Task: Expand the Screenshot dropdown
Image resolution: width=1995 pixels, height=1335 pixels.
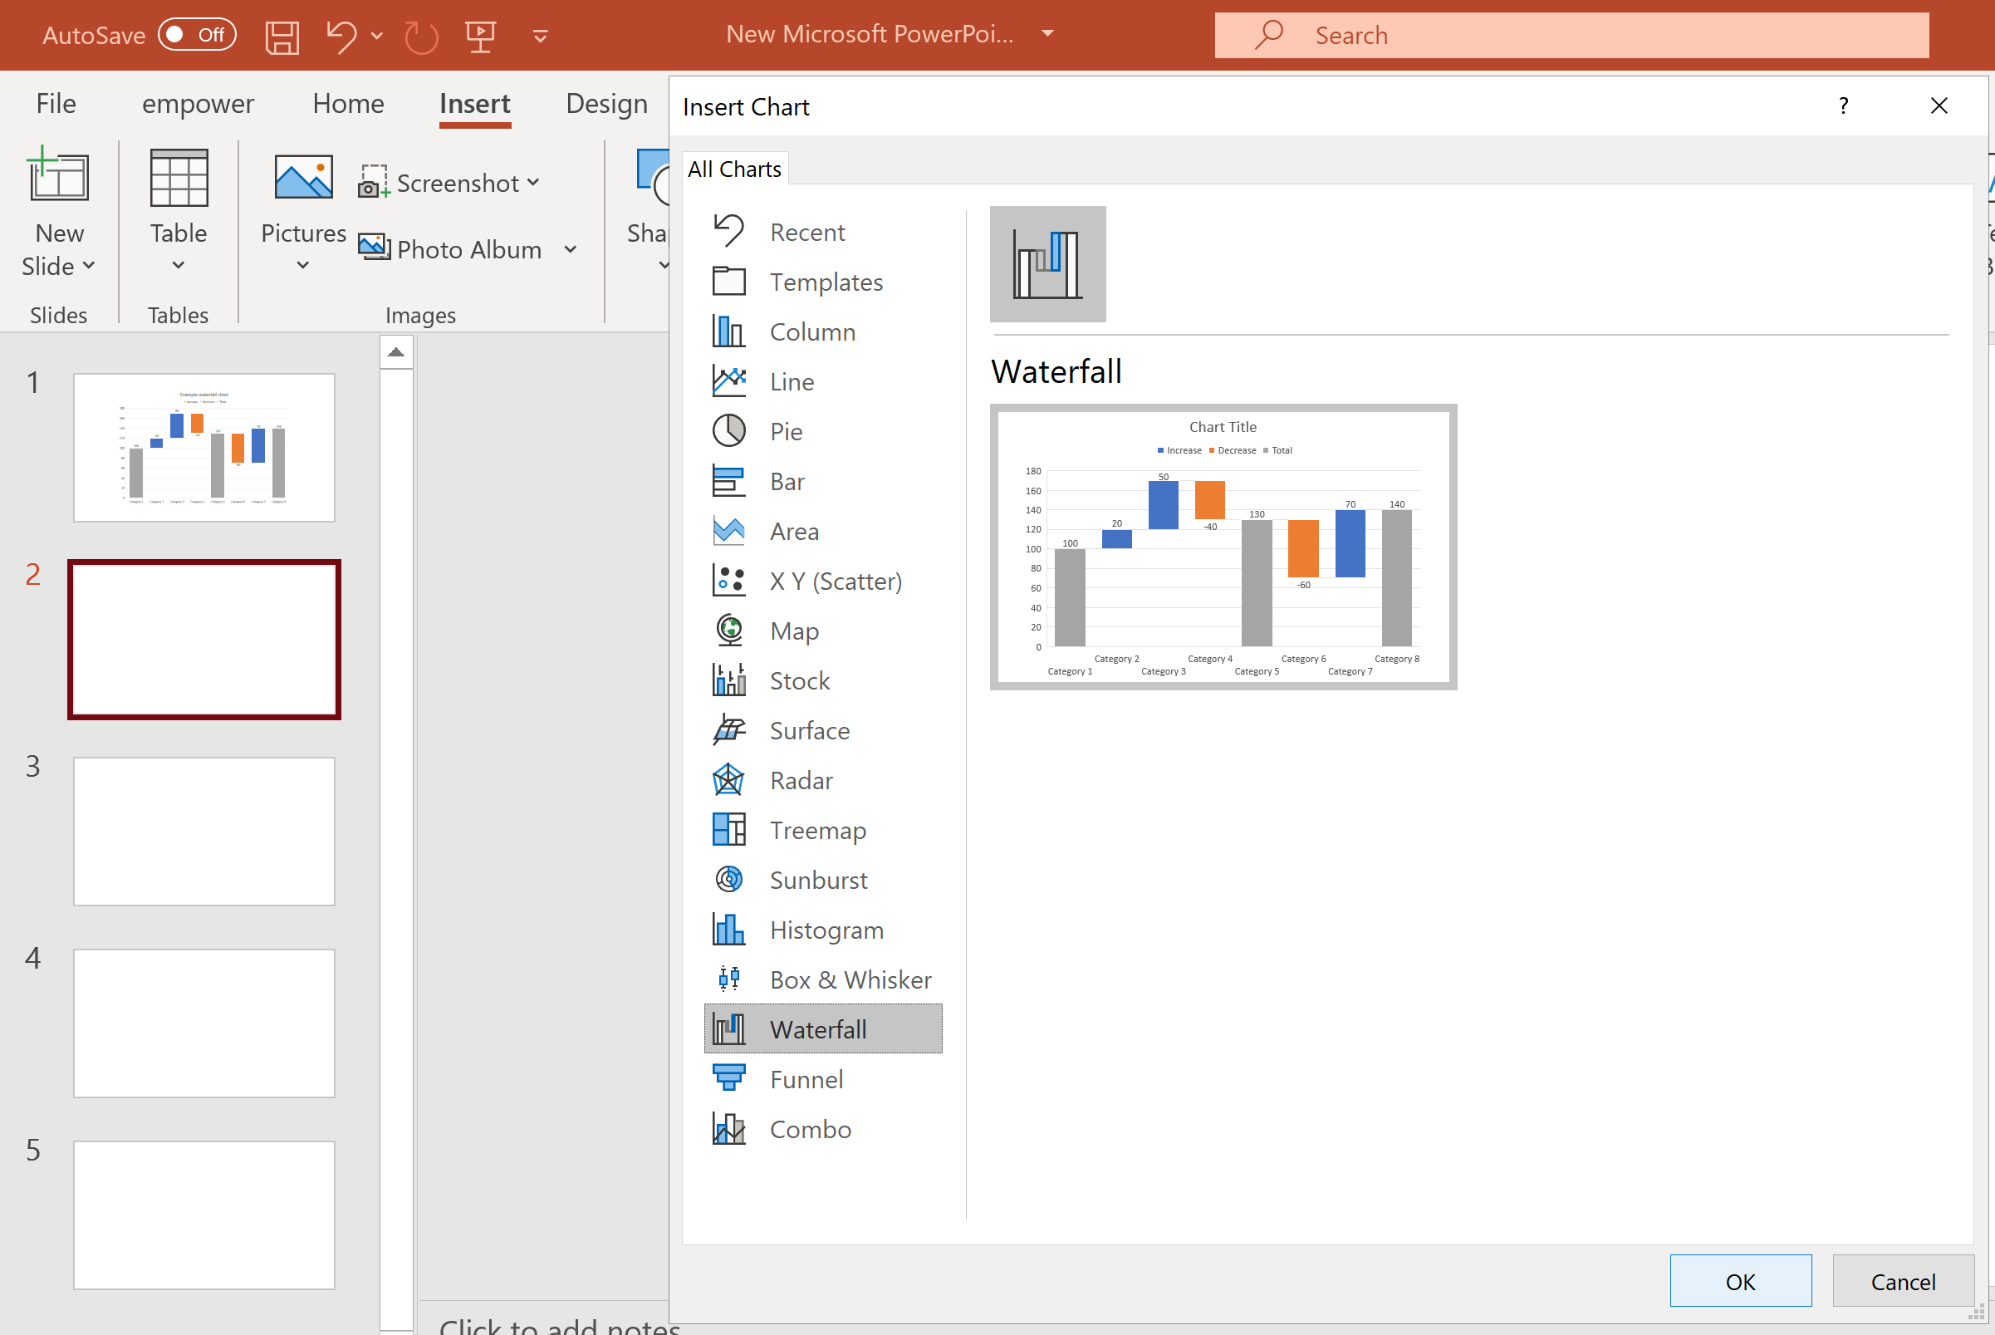Action: (534, 182)
